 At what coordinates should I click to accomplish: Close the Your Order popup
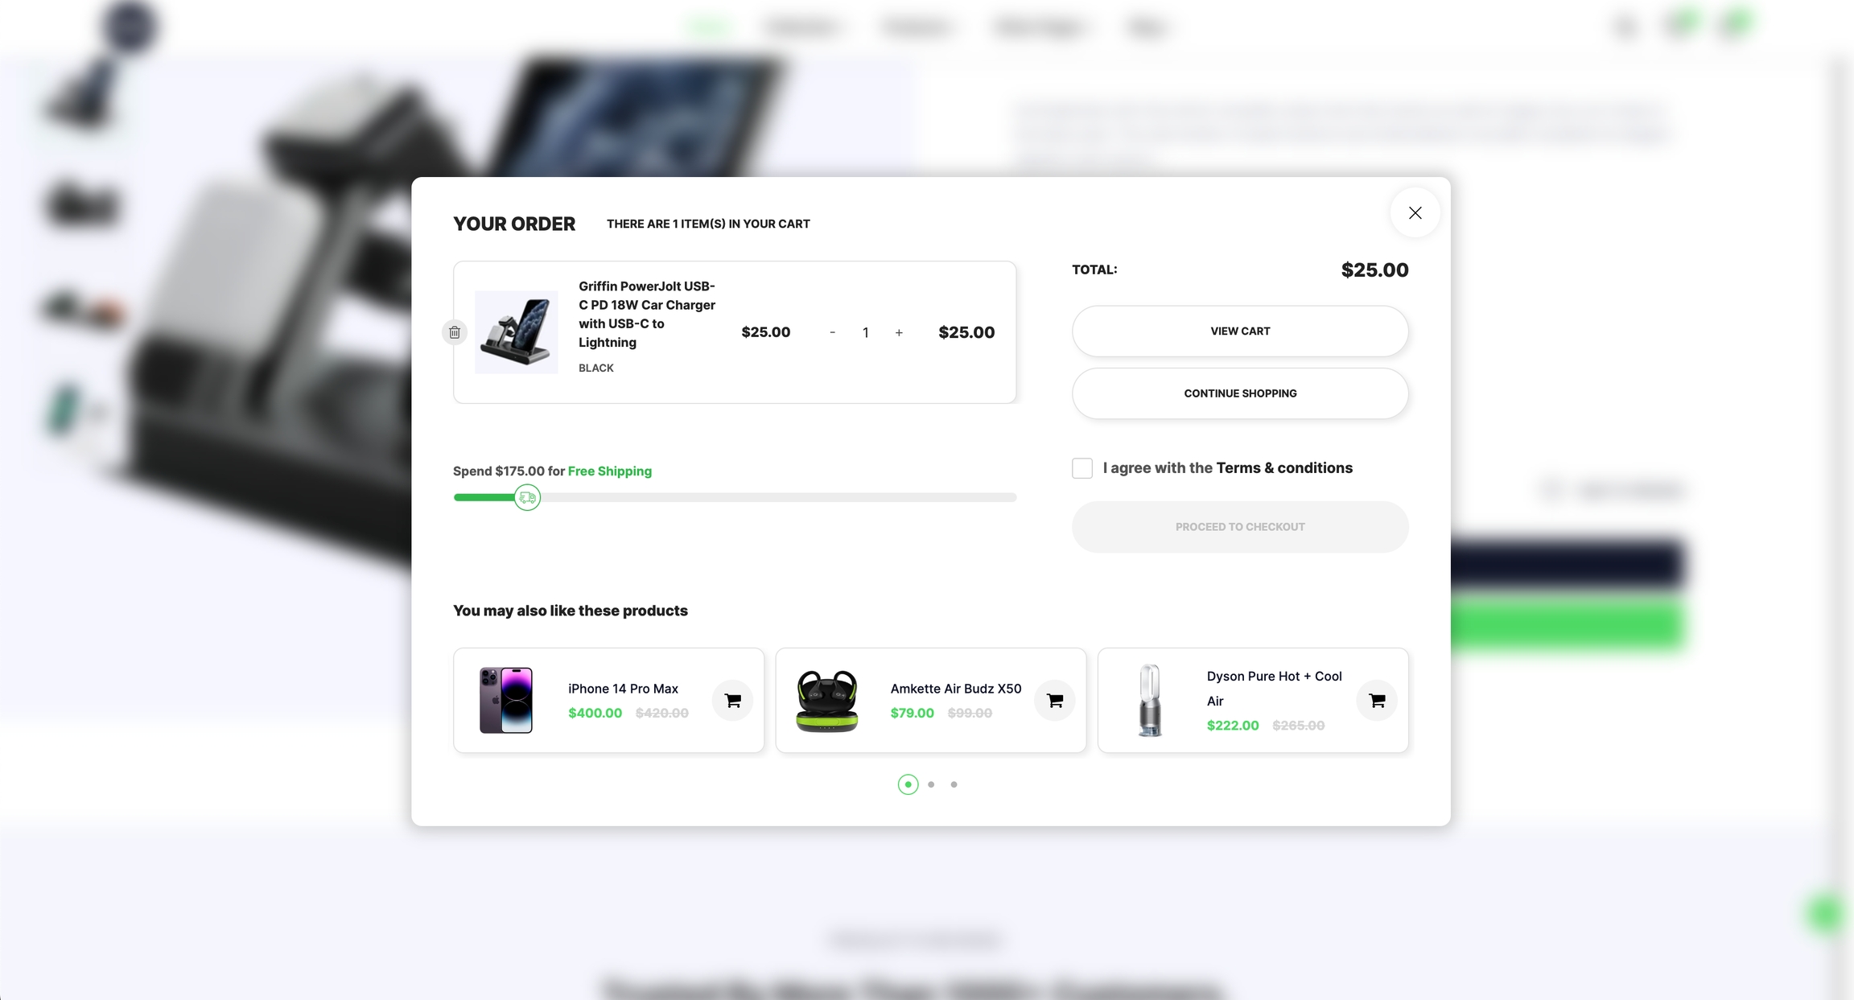1415,213
